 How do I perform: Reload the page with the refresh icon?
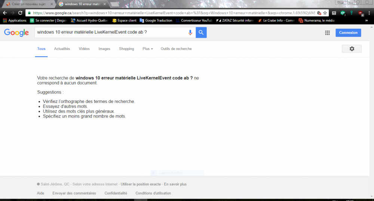point(20,13)
